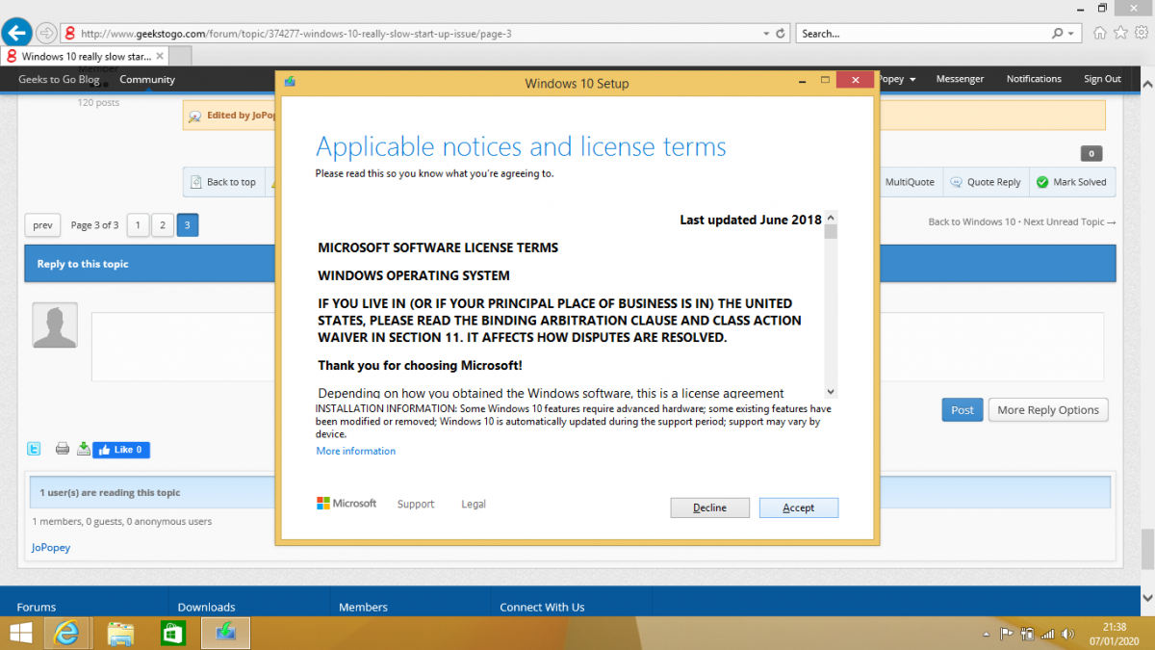
Task: Click the Quote Reply speech bubble icon
Action: (957, 182)
